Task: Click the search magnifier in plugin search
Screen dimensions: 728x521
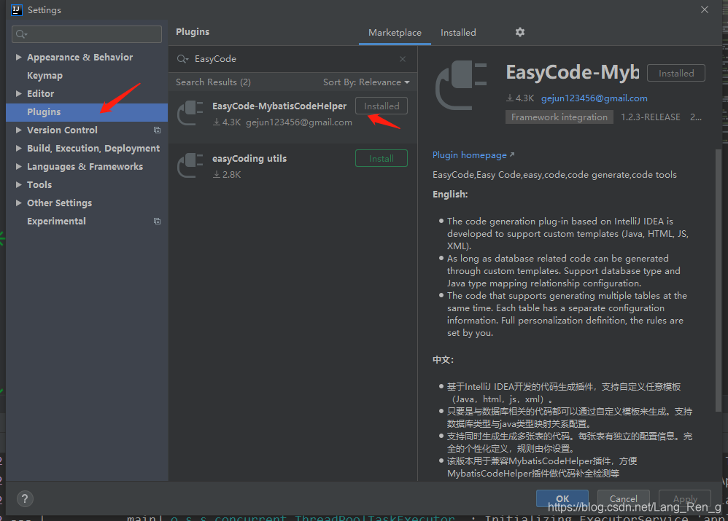Action: [x=182, y=59]
